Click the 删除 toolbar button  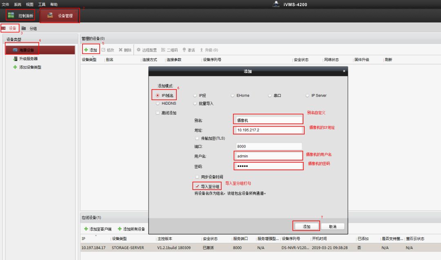click(x=125, y=50)
